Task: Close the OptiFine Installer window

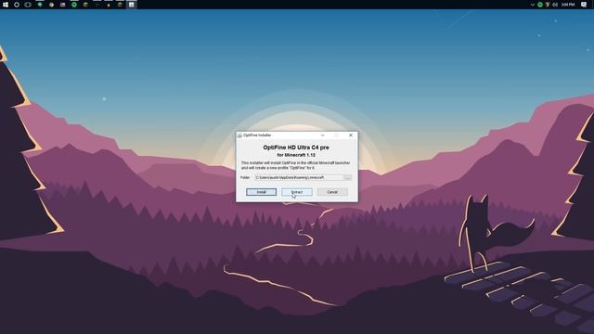Action: tap(351, 135)
